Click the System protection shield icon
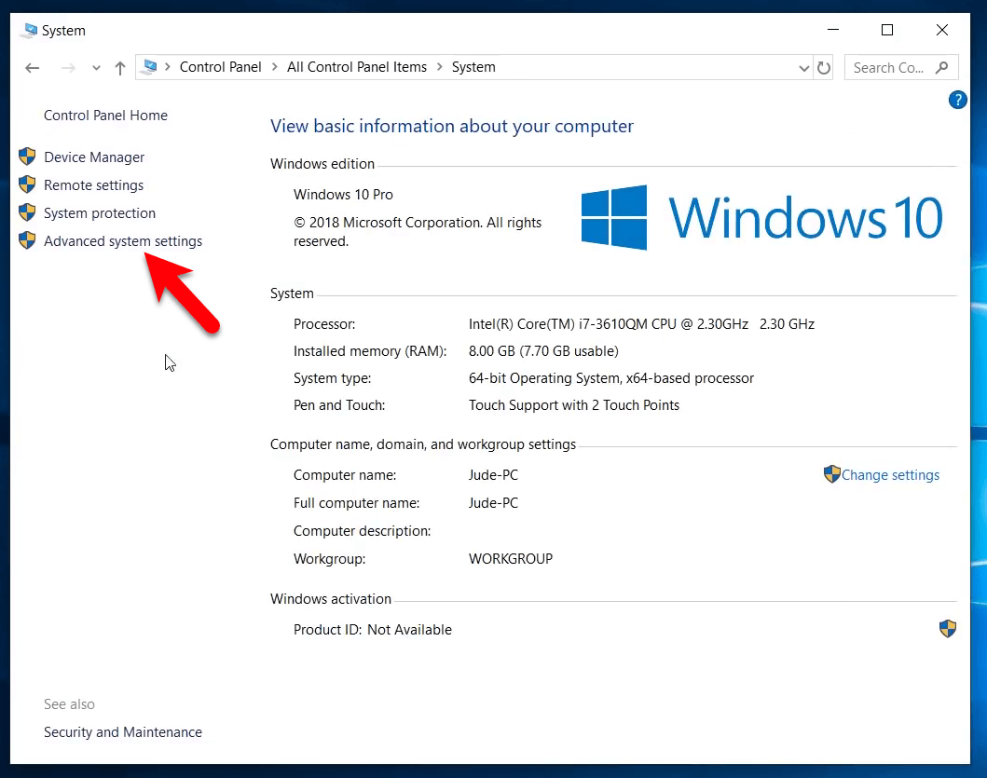The height and width of the screenshot is (778, 987). pyautogui.click(x=27, y=212)
